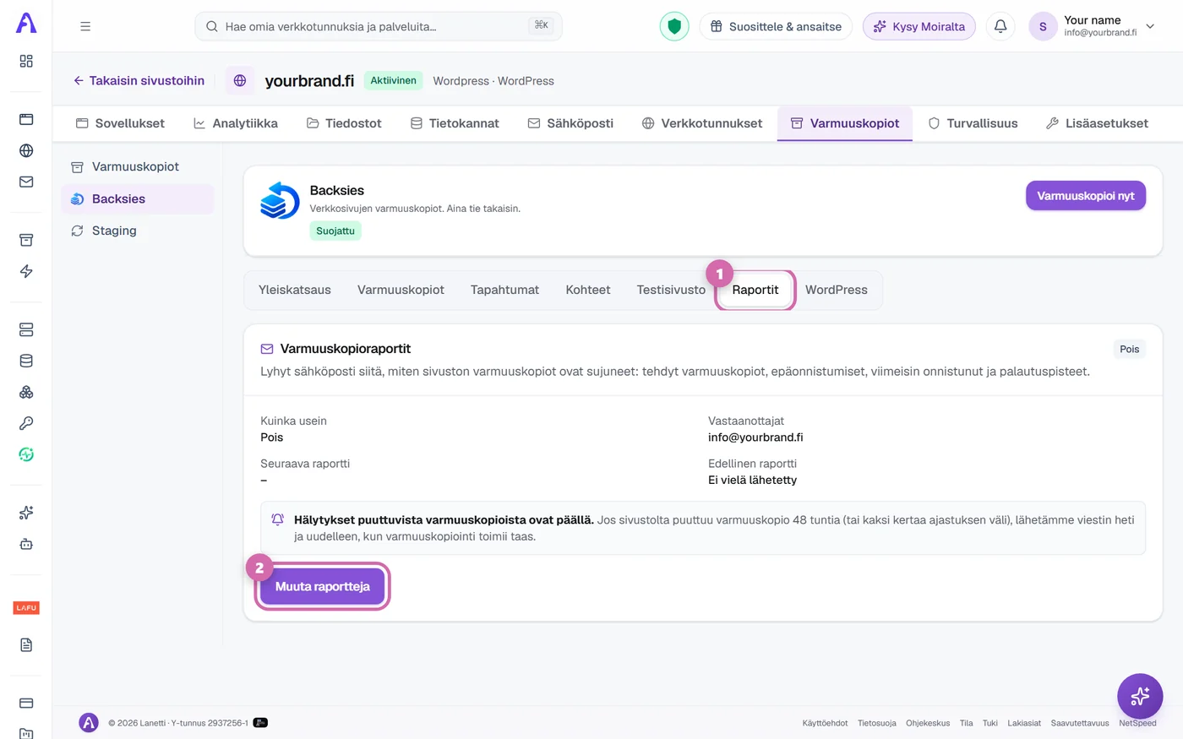This screenshot has height=739, width=1183.
Task: Switch to the Sovellukset tab
Action: [120, 123]
